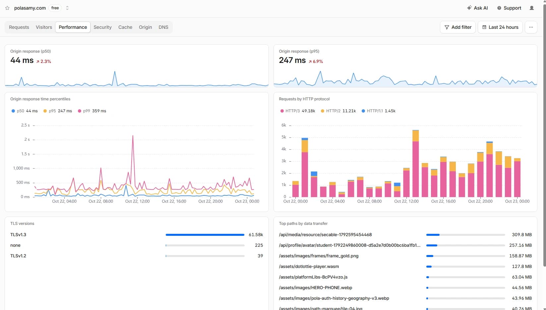Select the /api/media/resource/secable path
The image size is (546, 310).
click(x=325, y=234)
